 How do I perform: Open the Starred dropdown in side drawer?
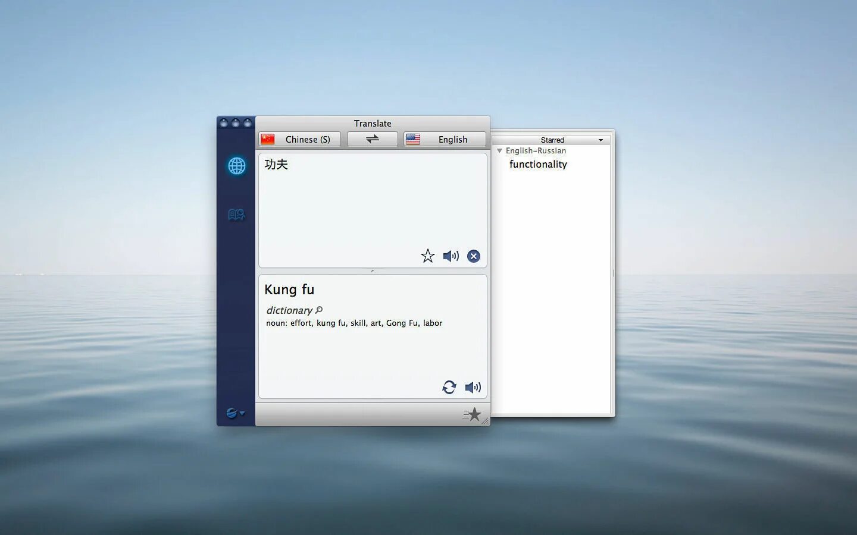pyautogui.click(x=552, y=140)
